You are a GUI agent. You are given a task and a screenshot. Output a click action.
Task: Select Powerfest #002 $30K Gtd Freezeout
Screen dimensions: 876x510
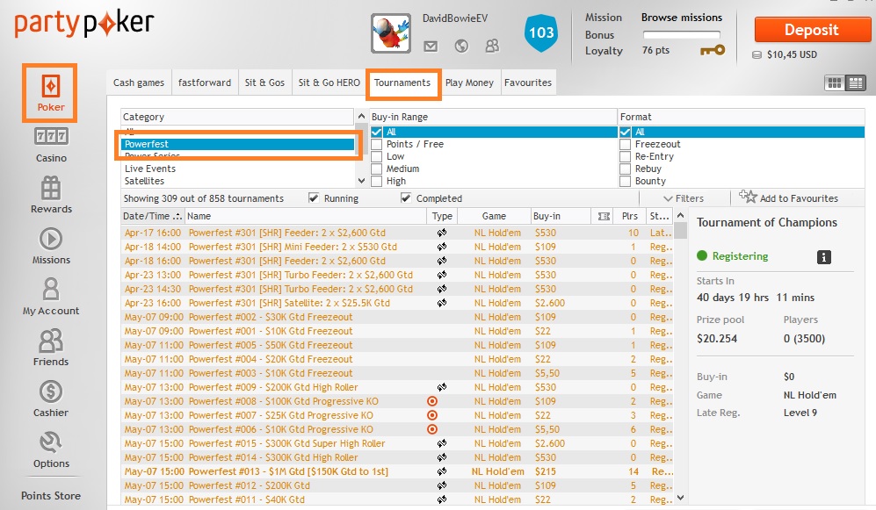397,317
